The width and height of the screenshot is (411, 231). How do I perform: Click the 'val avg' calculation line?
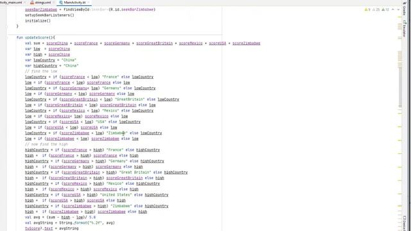click(60, 218)
